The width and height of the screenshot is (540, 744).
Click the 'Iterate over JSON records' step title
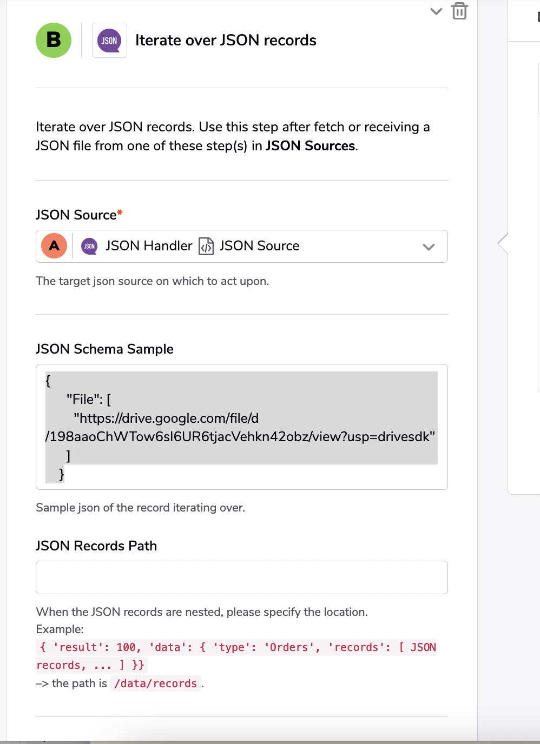click(226, 40)
